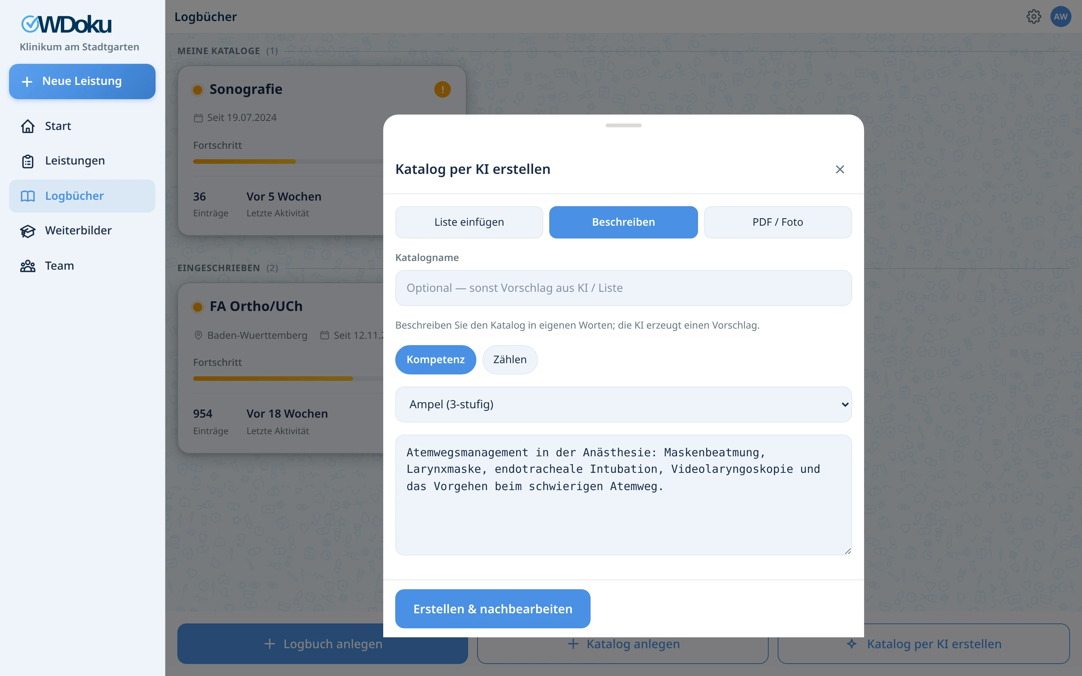Click the orange status dot beside FA Ortho/UCh

pyautogui.click(x=197, y=307)
